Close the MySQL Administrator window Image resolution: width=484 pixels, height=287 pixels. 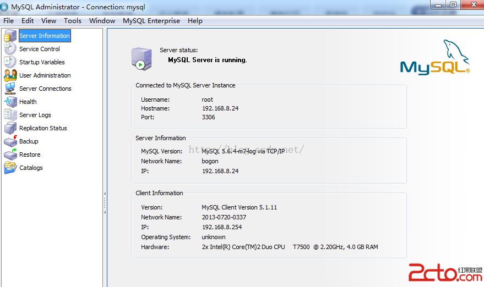click(473, 4)
